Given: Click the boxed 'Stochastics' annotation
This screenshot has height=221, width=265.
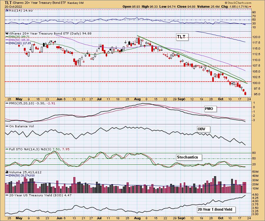Looking at the screenshot, I should 189,157.
